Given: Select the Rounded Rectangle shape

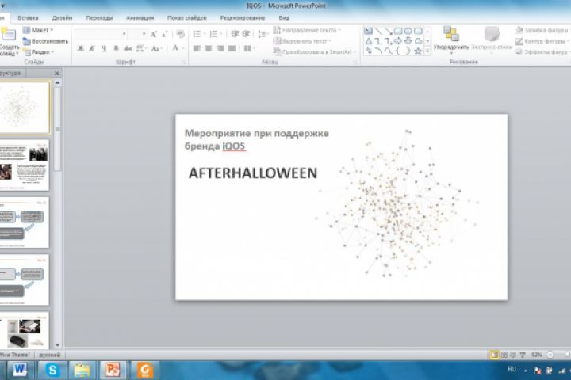Looking at the screenshot, I should coord(418,32).
